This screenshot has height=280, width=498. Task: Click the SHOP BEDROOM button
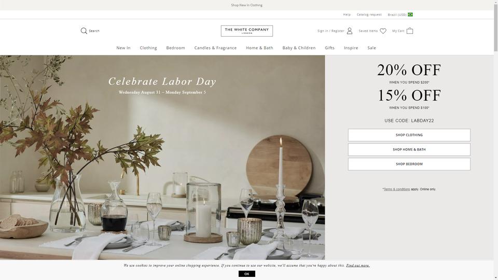click(x=409, y=164)
